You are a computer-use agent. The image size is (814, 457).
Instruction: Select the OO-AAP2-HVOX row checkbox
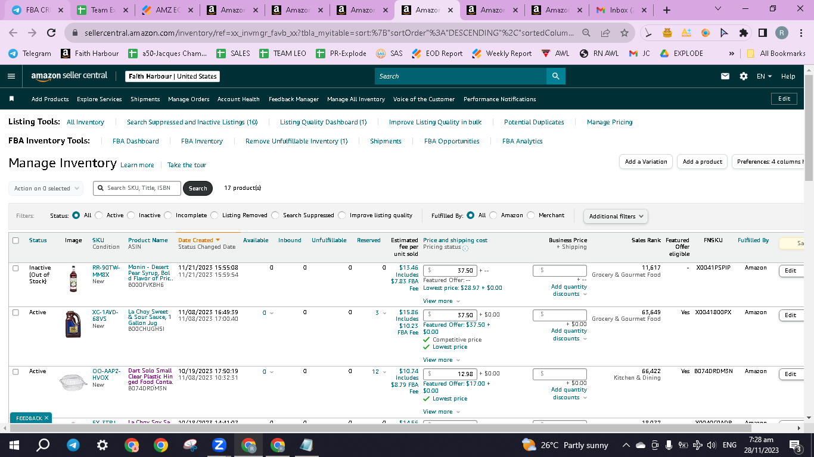(15, 371)
